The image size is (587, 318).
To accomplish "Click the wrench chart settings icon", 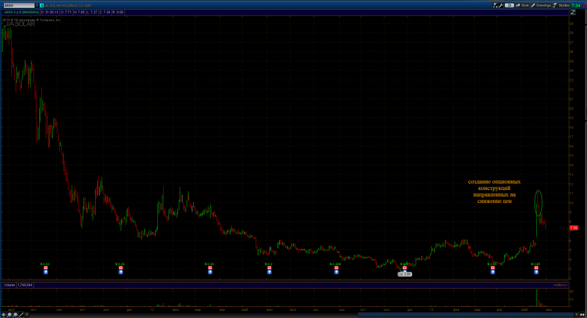I will (x=501, y=5).
